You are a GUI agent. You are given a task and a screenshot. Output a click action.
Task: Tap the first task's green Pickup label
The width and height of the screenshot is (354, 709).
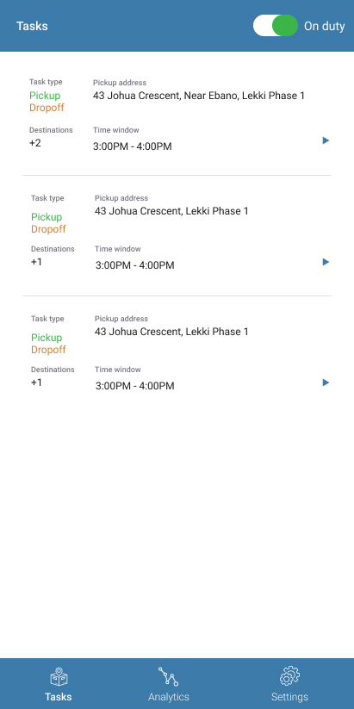point(45,96)
